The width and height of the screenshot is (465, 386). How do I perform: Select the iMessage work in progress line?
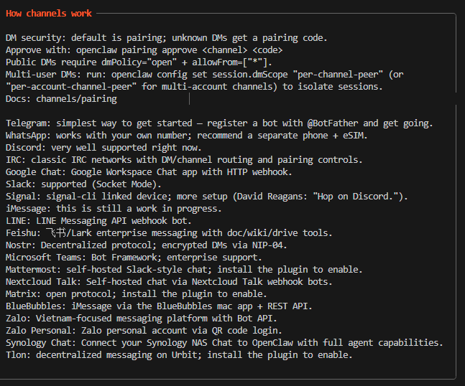coord(114,209)
